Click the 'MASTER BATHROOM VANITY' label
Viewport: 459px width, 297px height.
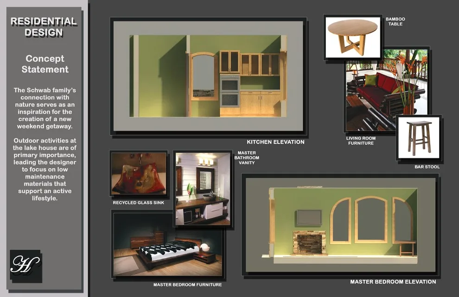pyautogui.click(x=247, y=158)
